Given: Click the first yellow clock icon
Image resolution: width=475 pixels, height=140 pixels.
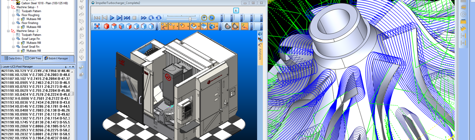Looking at the screenshot, I should (x=204, y=18).
